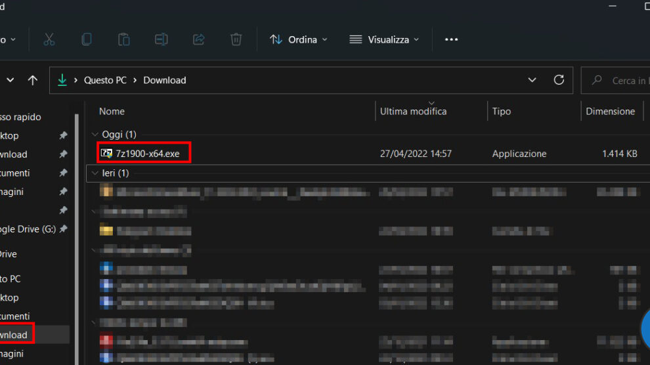Open the Visualizza view dropdown
The image size is (650, 365).
(x=384, y=39)
